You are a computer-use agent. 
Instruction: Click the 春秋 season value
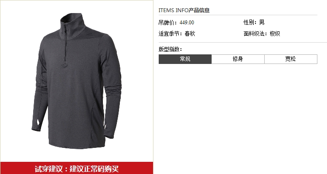[190, 33]
